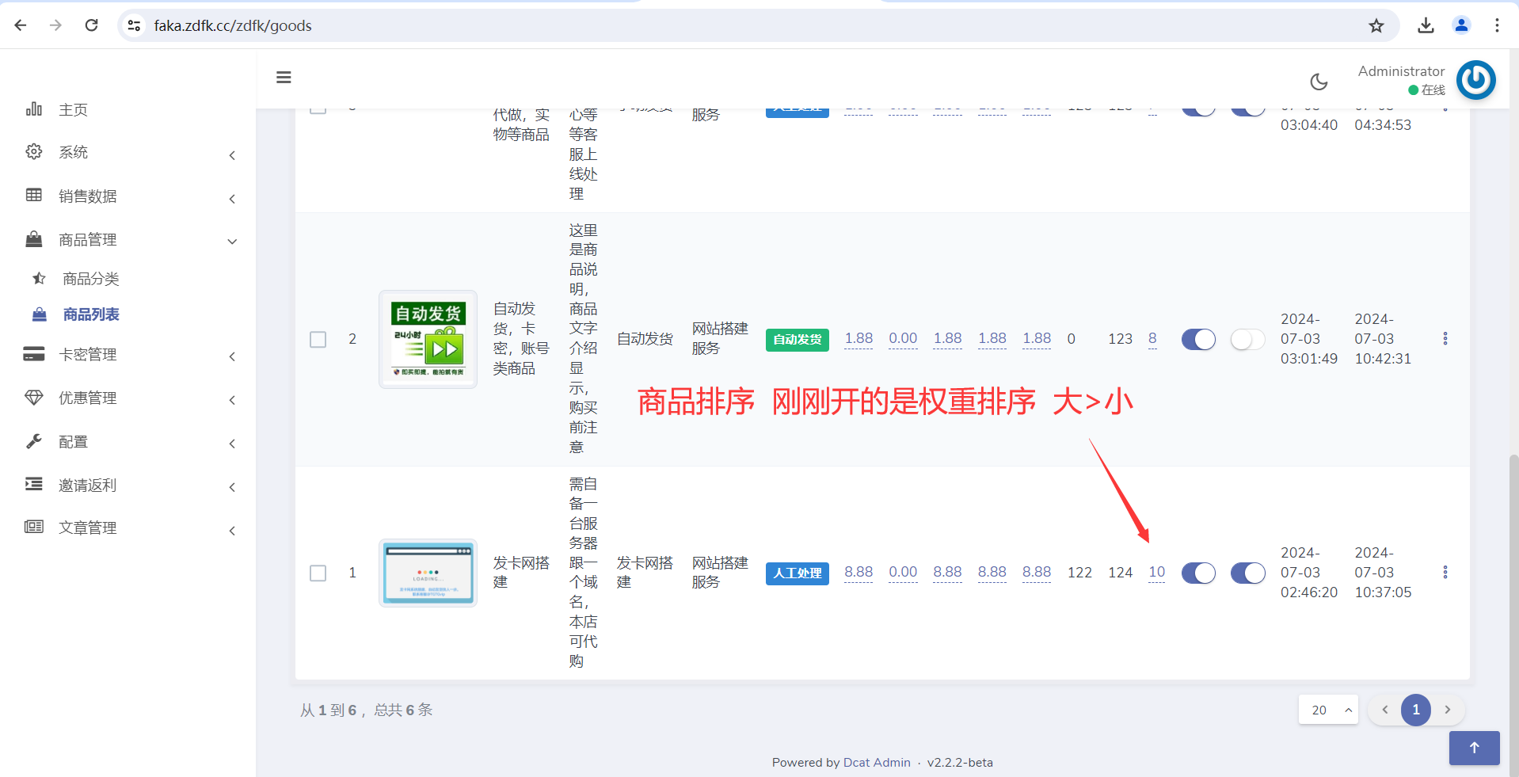Expand 销售数据 menu chevron
The image size is (1519, 777).
pos(232,199)
